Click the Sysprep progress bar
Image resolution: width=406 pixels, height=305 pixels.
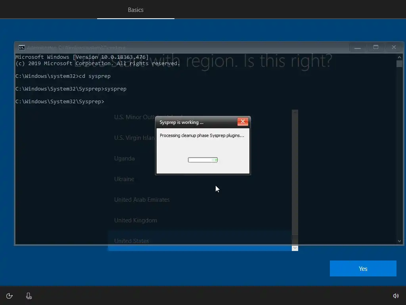pyautogui.click(x=203, y=160)
